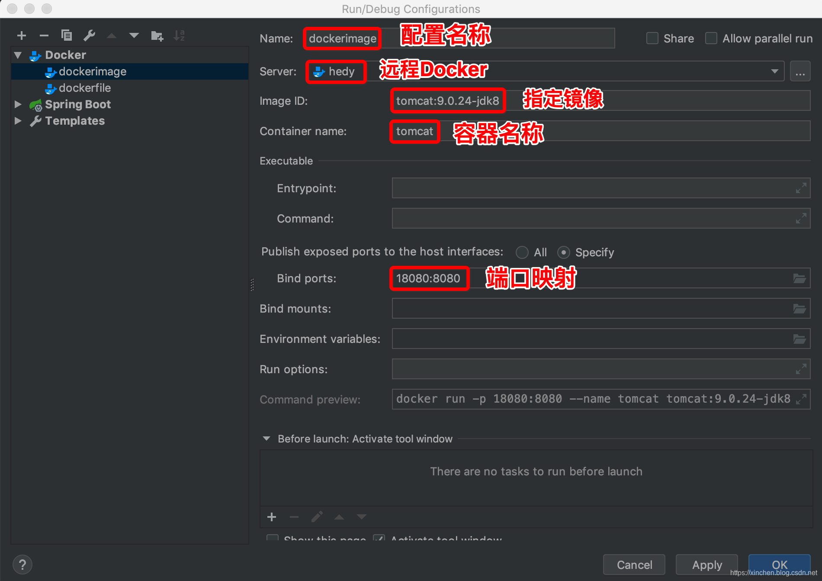Open Docker server settings ellipsis button

click(x=800, y=71)
